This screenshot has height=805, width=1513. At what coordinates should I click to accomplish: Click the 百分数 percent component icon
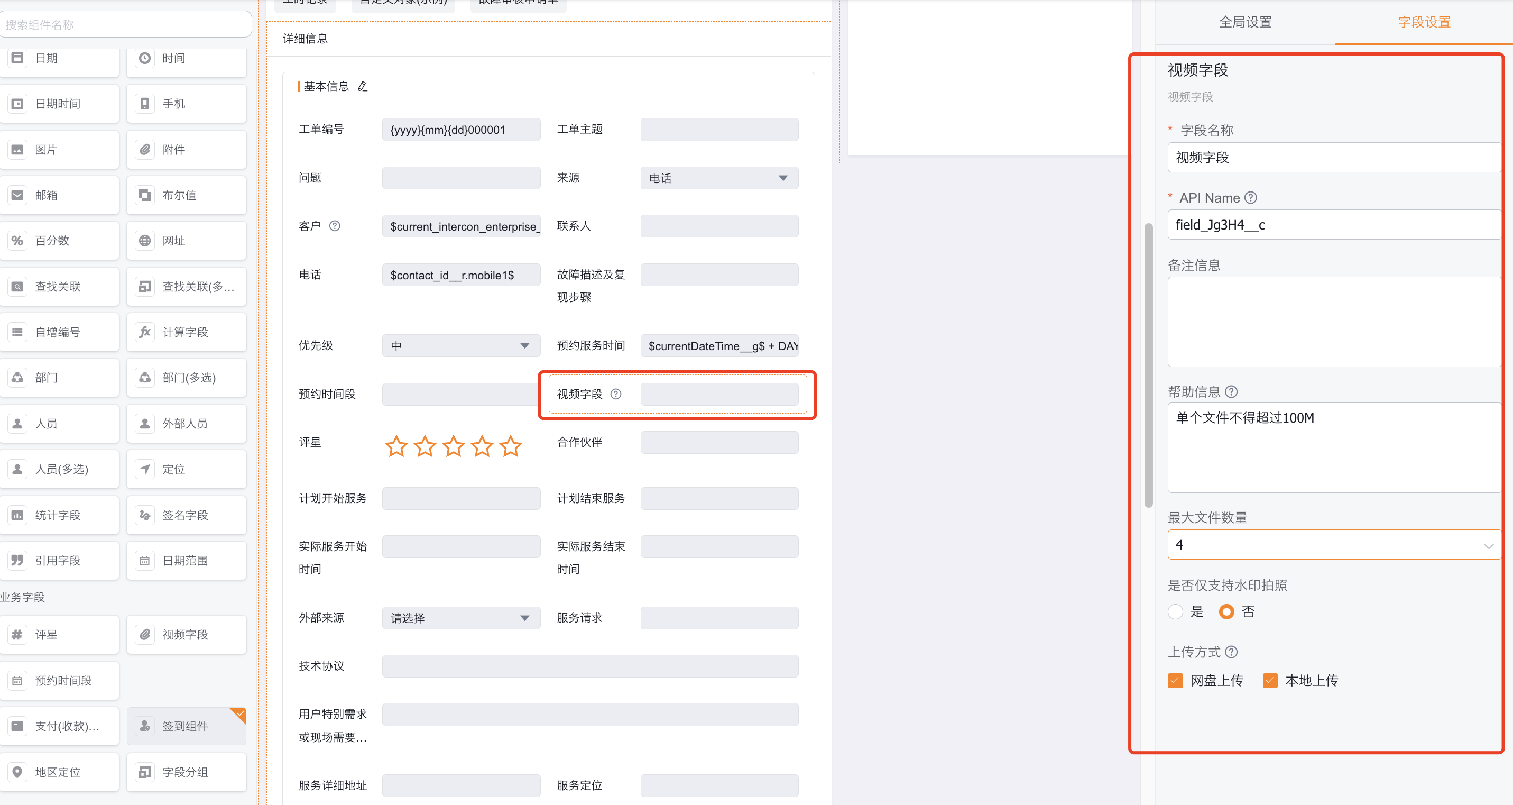pos(17,240)
